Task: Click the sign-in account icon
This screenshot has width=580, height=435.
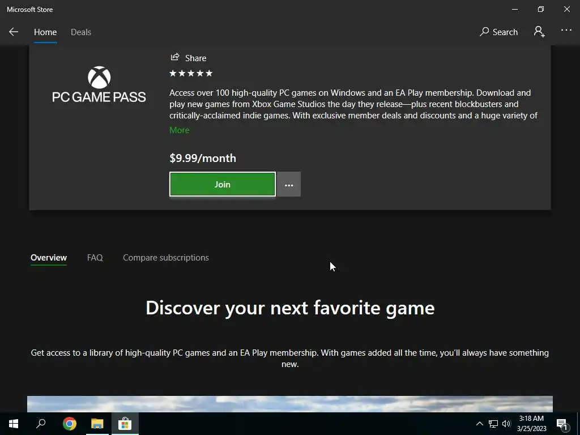Action: pos(539,32)
